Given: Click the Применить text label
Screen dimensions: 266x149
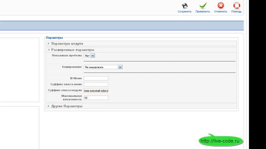Looking at the screenshot, I should tap(203, 12).
